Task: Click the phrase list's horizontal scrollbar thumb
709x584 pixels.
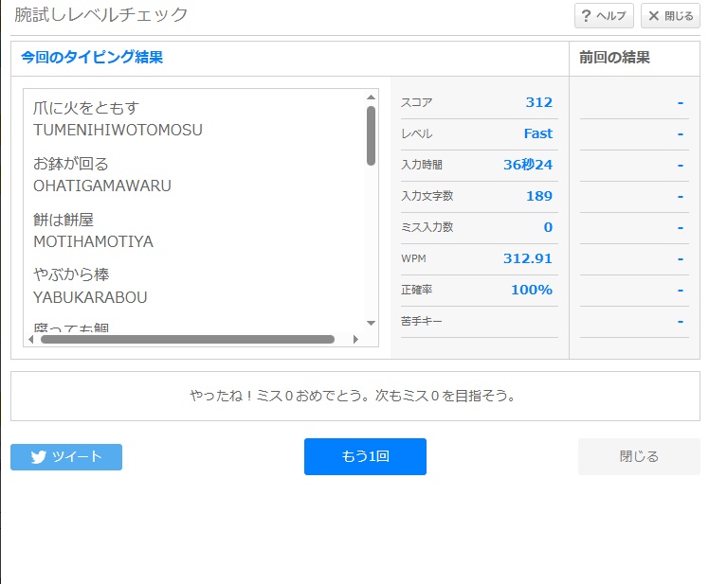Action: tap(188, 339)
